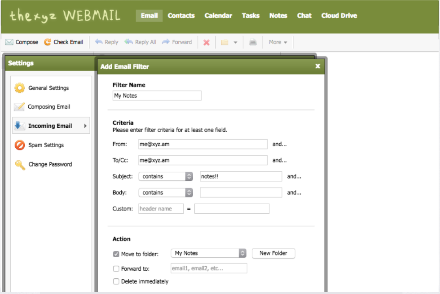Switch to the Notes tab
The height and width of the screenshot is (294, 440).
278,16
